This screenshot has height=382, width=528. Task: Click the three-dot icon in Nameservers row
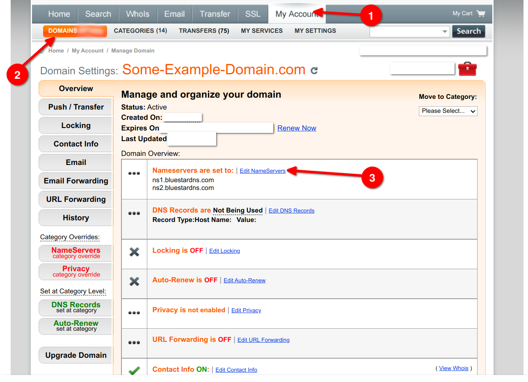134,173
